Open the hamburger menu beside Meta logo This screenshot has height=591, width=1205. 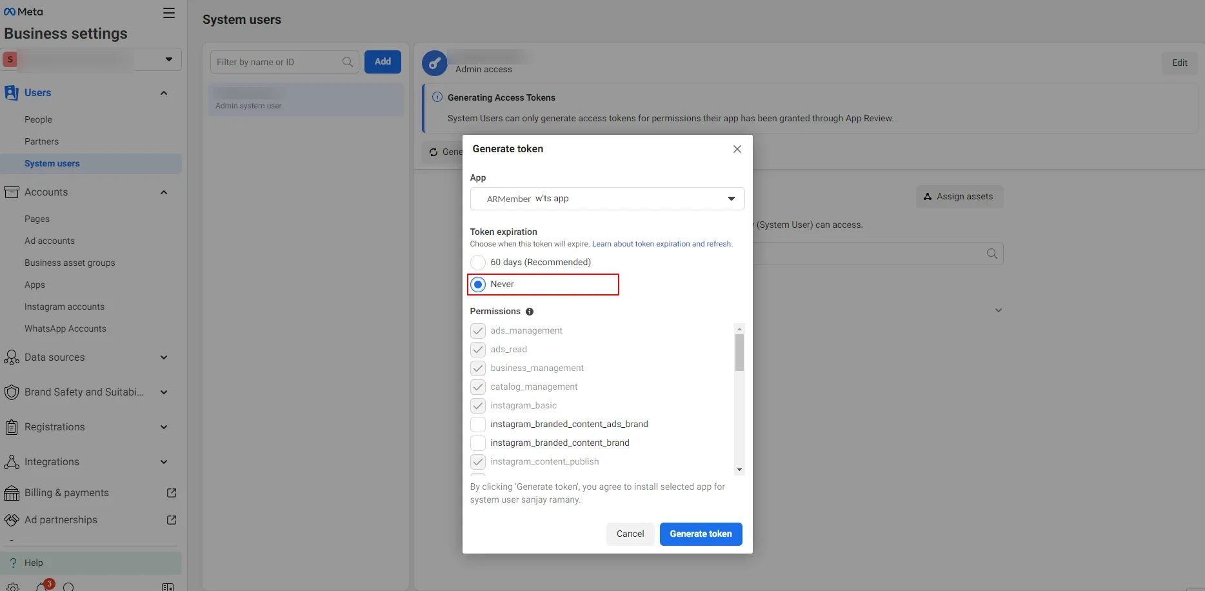click(168, 13)
